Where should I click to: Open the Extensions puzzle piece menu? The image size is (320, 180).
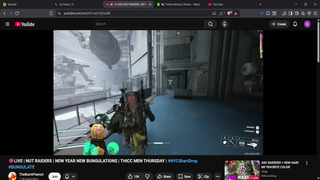(268, 13)
